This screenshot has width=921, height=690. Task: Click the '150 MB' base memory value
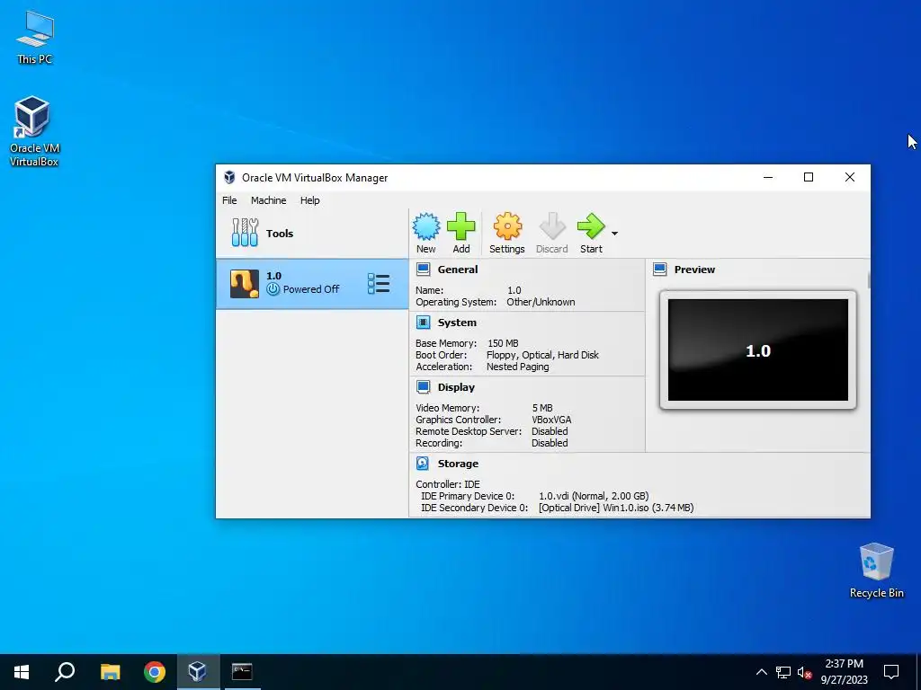[x=503, y=343]
